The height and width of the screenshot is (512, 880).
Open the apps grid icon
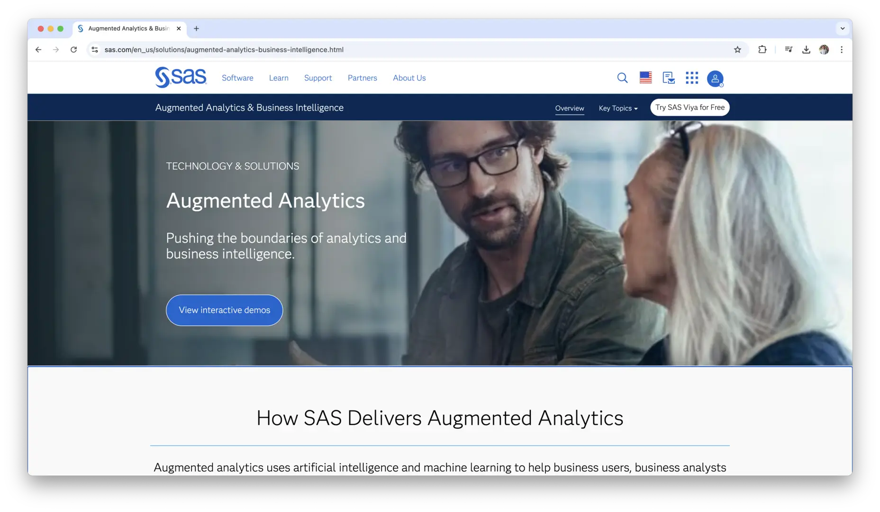pyautogui.click(x=692, y=78)
